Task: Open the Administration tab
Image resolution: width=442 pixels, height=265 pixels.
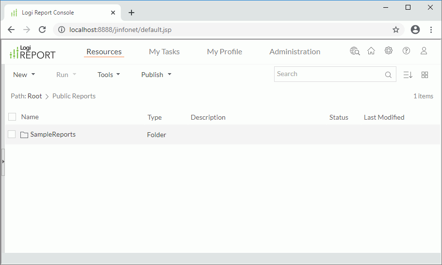Action: pyautogui.click(x=295, y=51)
